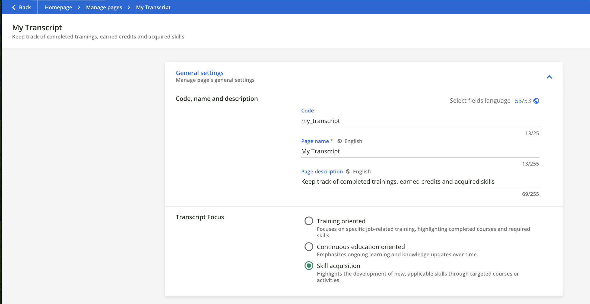Open the Homepage breadcrumb

click(58, 7)
